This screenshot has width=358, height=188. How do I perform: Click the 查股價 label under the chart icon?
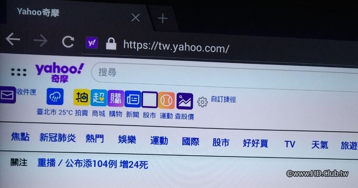tap(185, 116)
